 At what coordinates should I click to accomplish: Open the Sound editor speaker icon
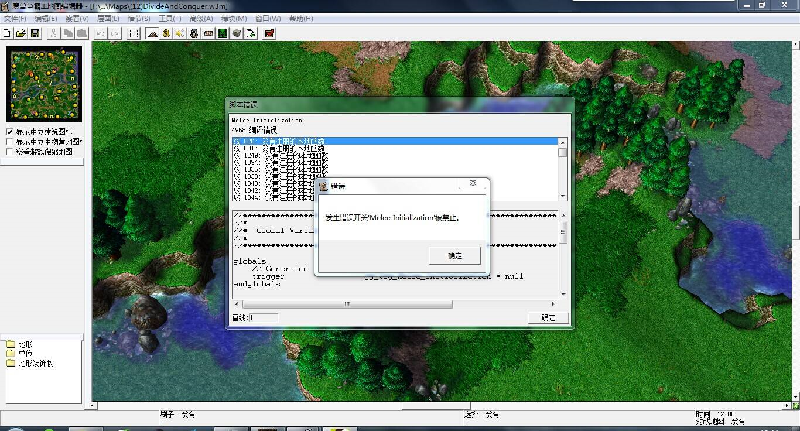(x=180, y=33)
